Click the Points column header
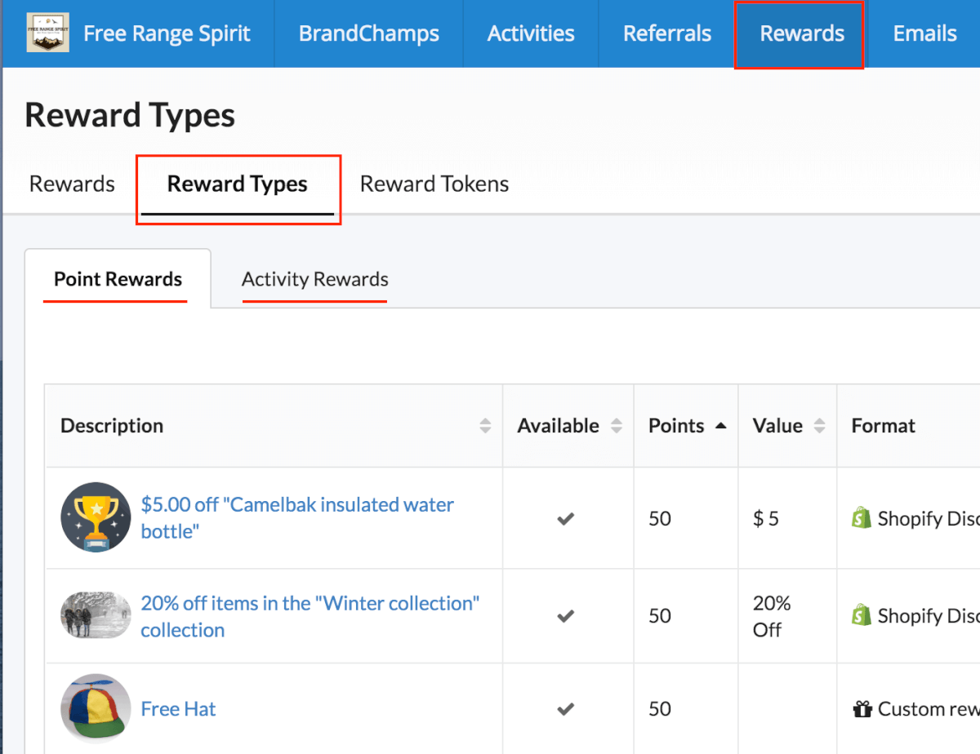This screenshot has height=754, width=980. point(676,425)
